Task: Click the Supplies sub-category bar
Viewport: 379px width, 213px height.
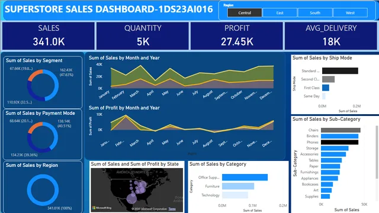Action: [325, 196]
